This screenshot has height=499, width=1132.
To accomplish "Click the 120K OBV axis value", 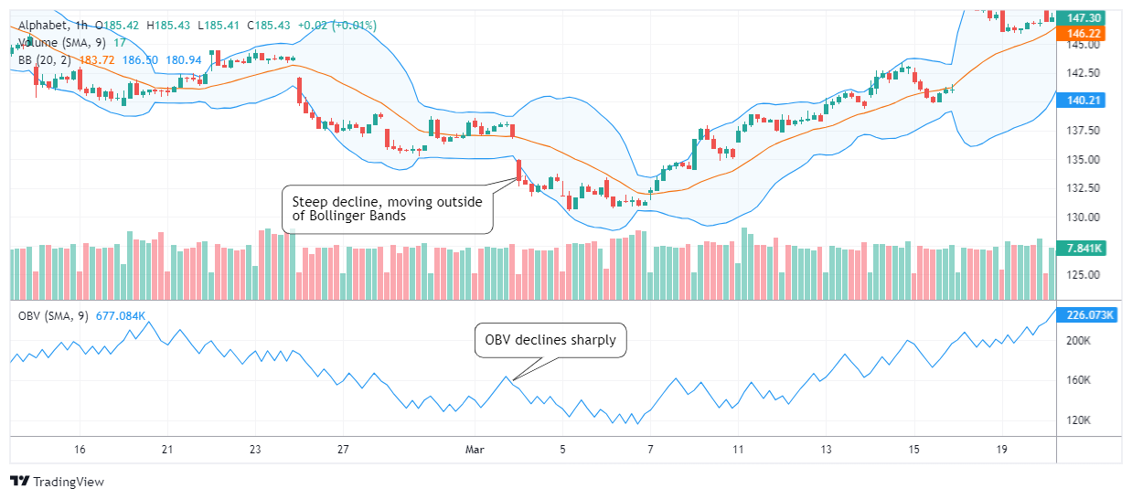I will click(x=1079, y=420).
